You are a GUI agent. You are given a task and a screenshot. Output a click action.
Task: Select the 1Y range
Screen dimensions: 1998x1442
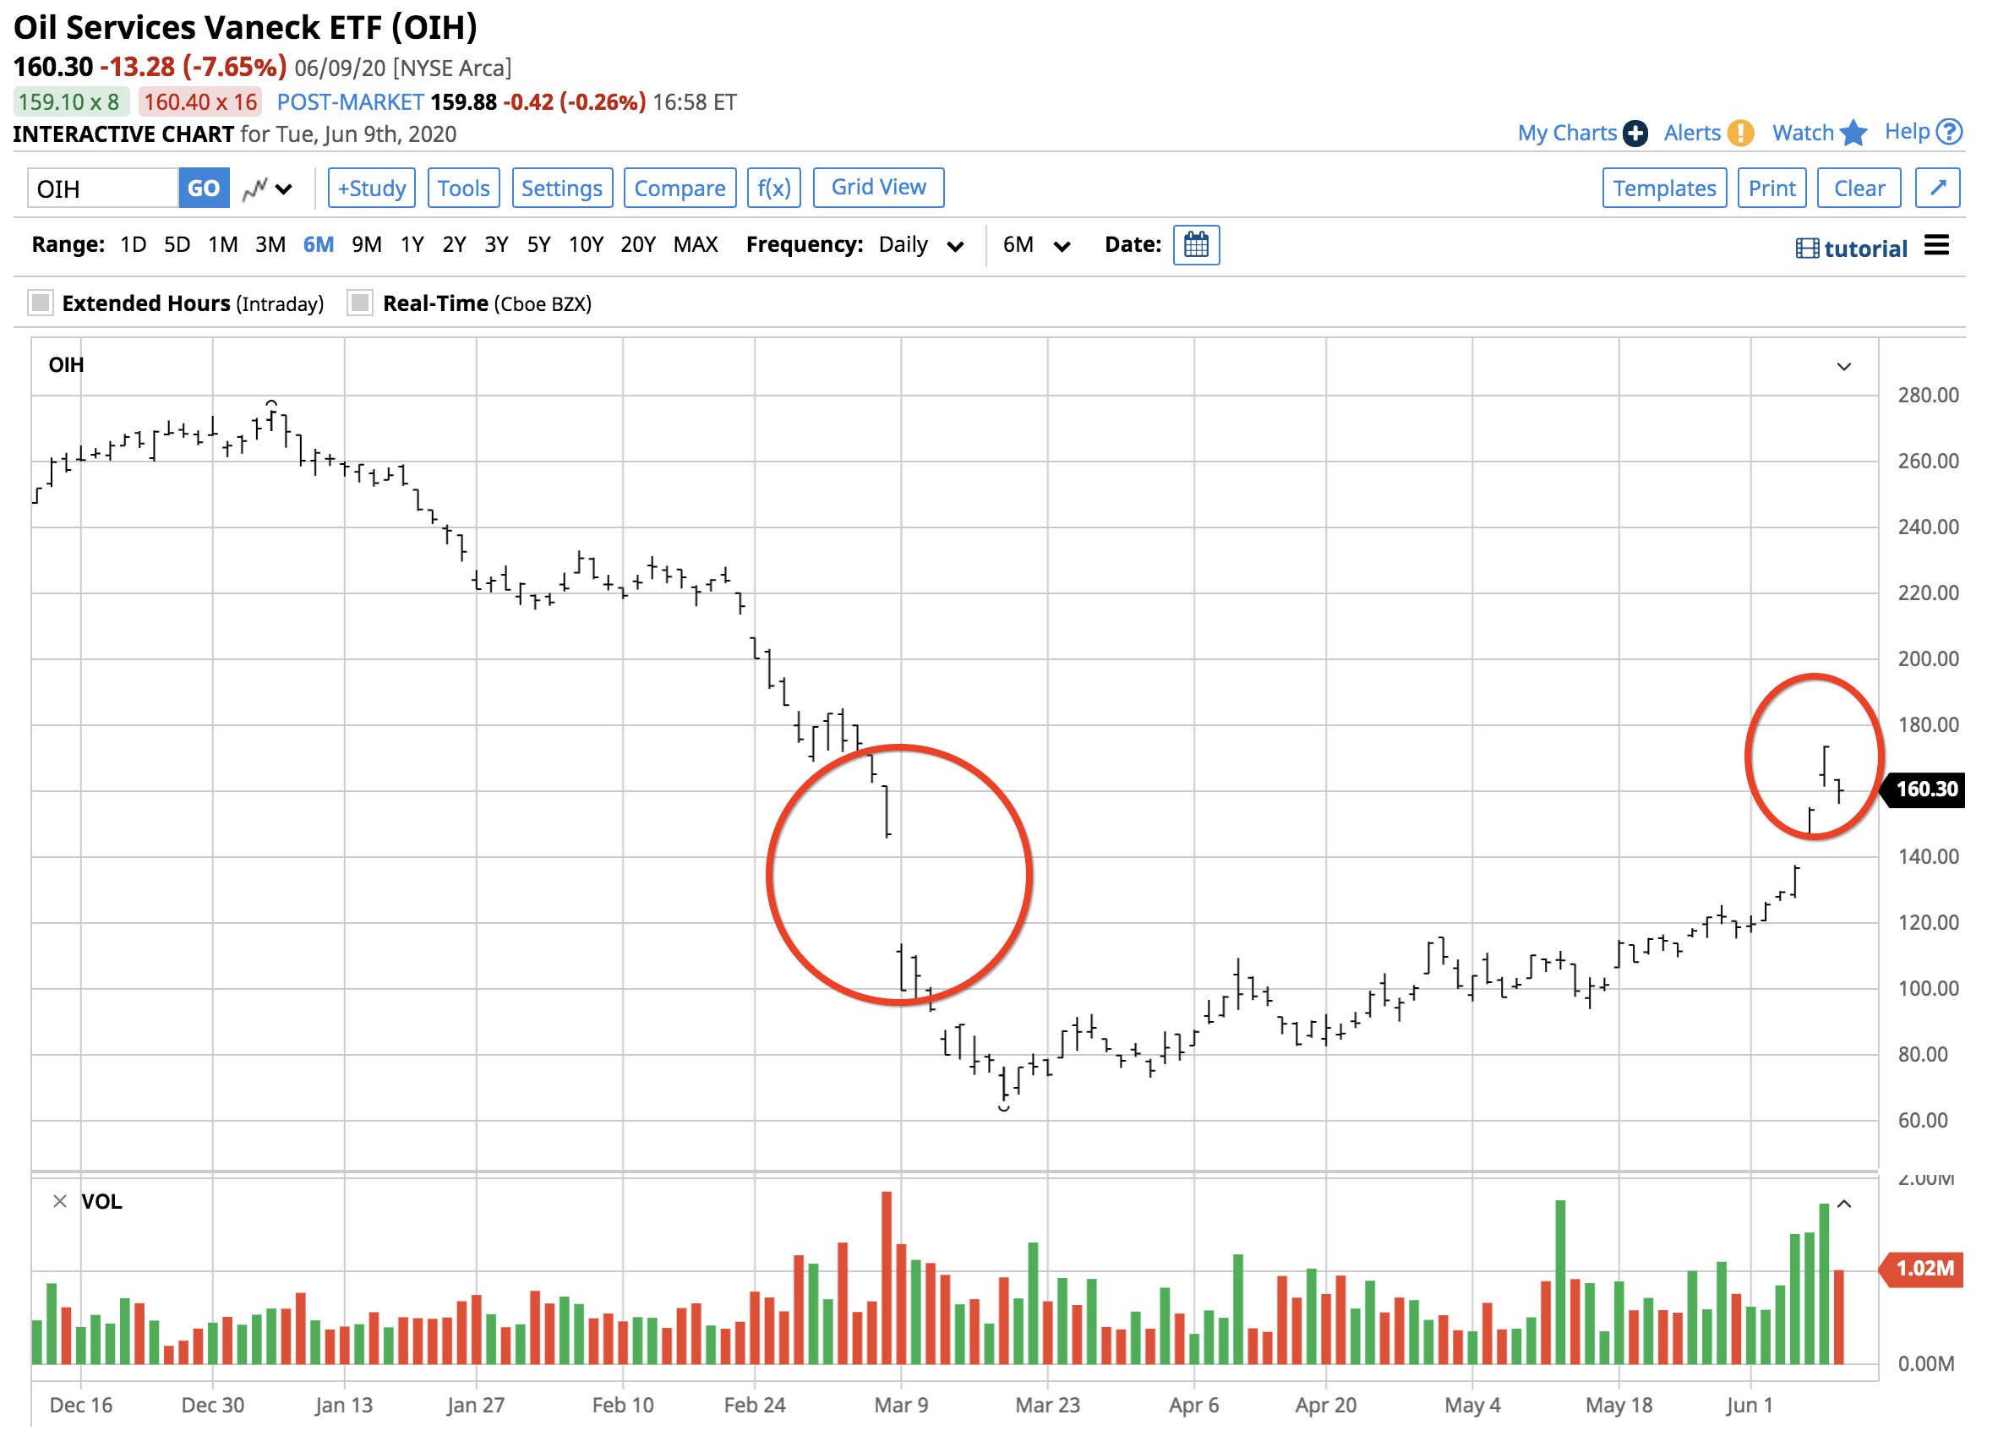point(412,245)
